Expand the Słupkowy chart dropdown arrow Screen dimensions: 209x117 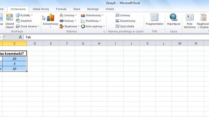79,26
